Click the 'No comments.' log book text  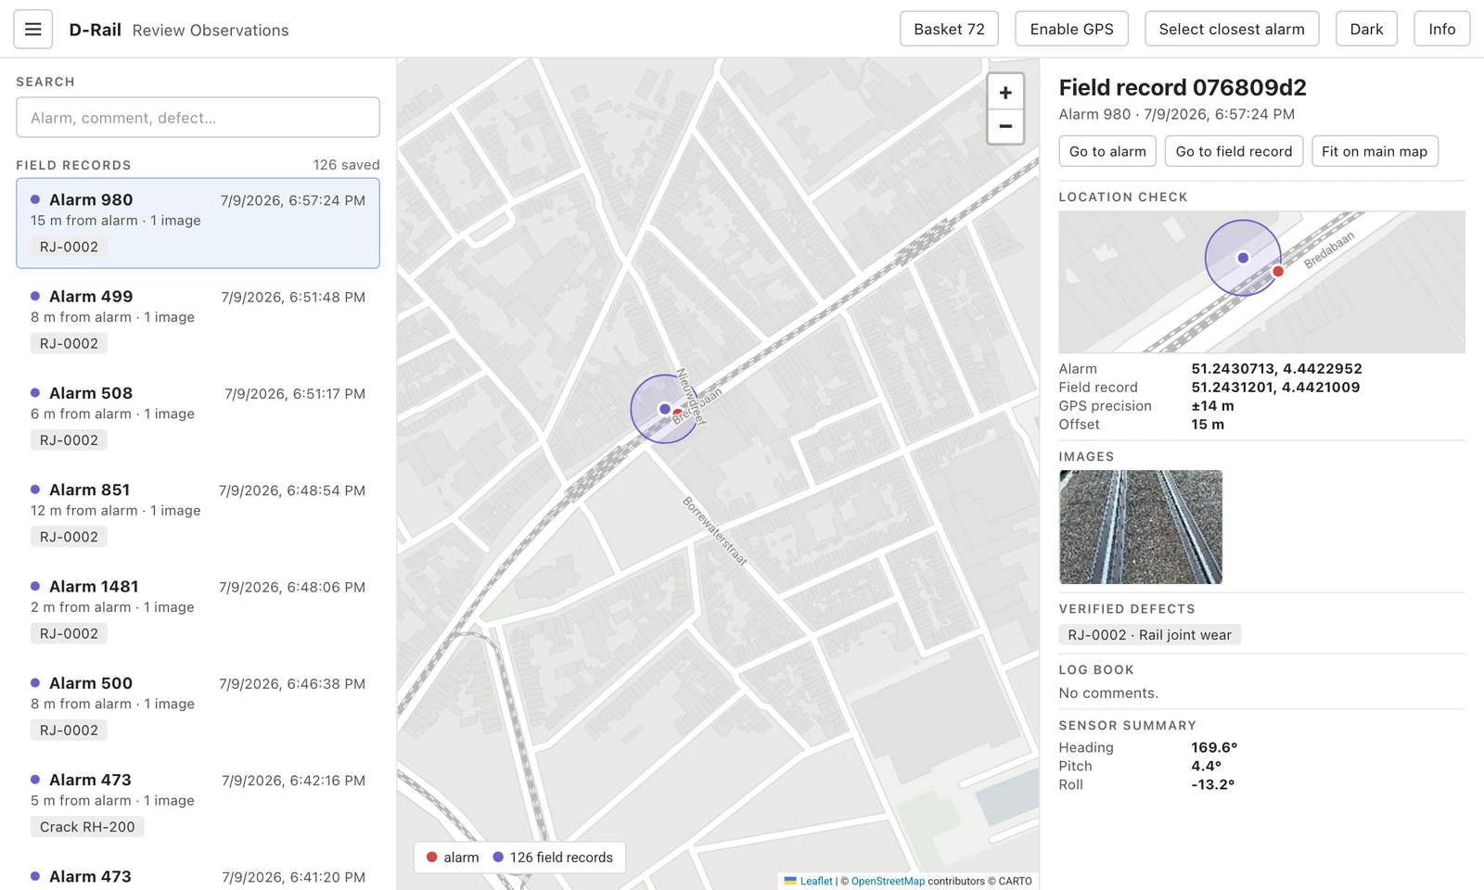(1108, 693)
